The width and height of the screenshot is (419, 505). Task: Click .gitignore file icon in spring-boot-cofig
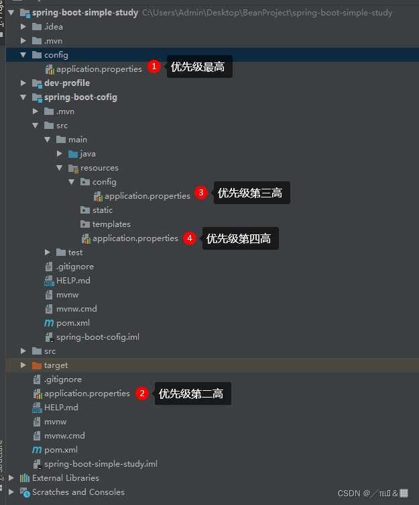pyautogui.click(x=49, y=267)
